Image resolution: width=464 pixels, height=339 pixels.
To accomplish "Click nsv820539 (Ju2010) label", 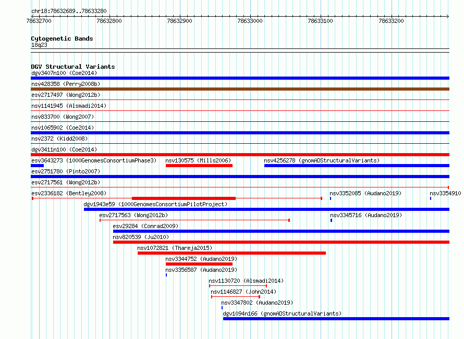I will [x=141, y=237].
